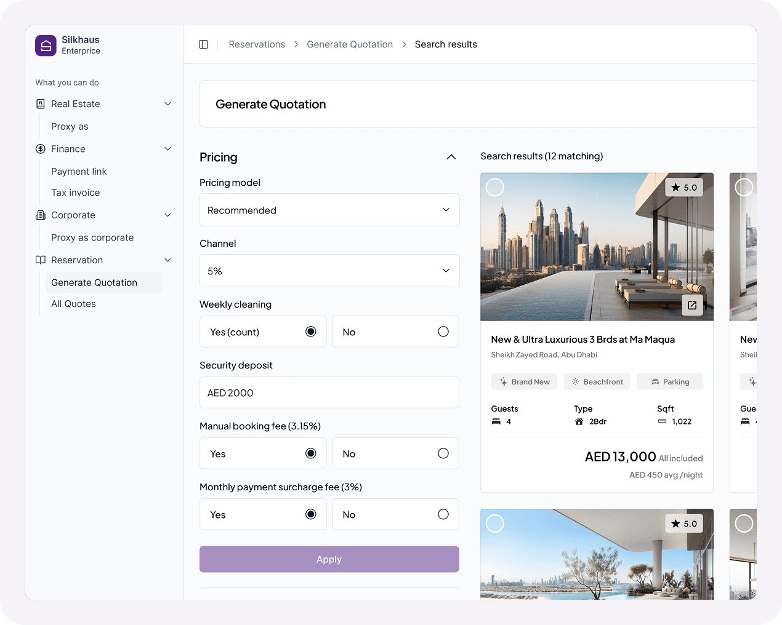The height and width of the screenshot is (625, 782).
Task: Click the Generate Quotation page heading
Action: pos(270,104)
